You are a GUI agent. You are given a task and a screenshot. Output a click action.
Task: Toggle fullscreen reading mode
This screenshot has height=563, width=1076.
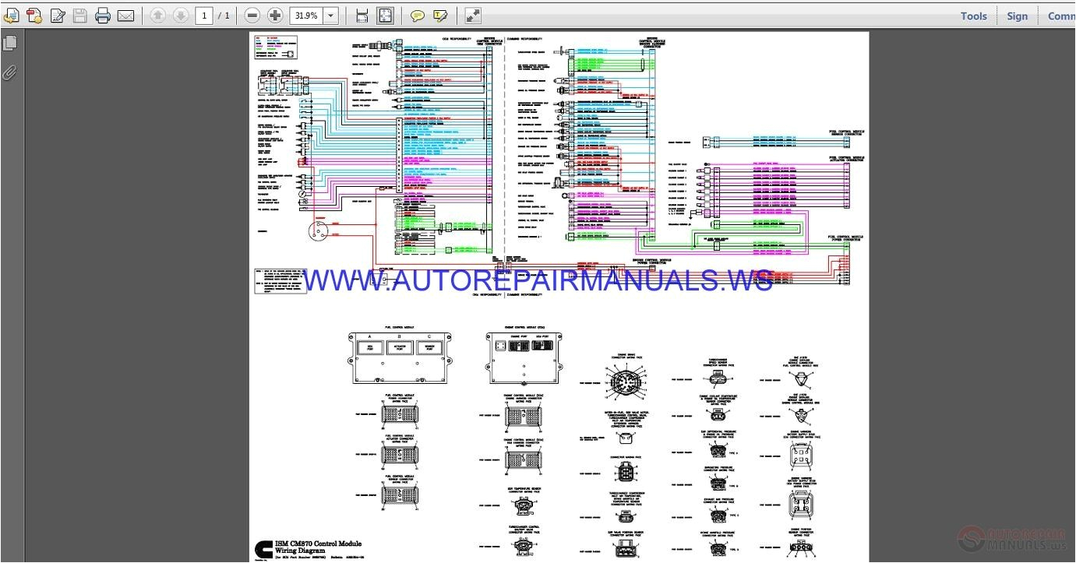click(x=473, y=15)
